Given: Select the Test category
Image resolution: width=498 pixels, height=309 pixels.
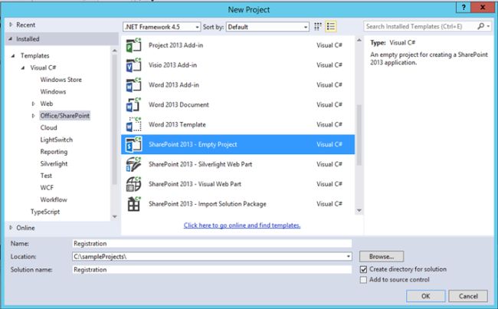Looking at the screenshot, I should pyautogui.click(x=46, y=176).
